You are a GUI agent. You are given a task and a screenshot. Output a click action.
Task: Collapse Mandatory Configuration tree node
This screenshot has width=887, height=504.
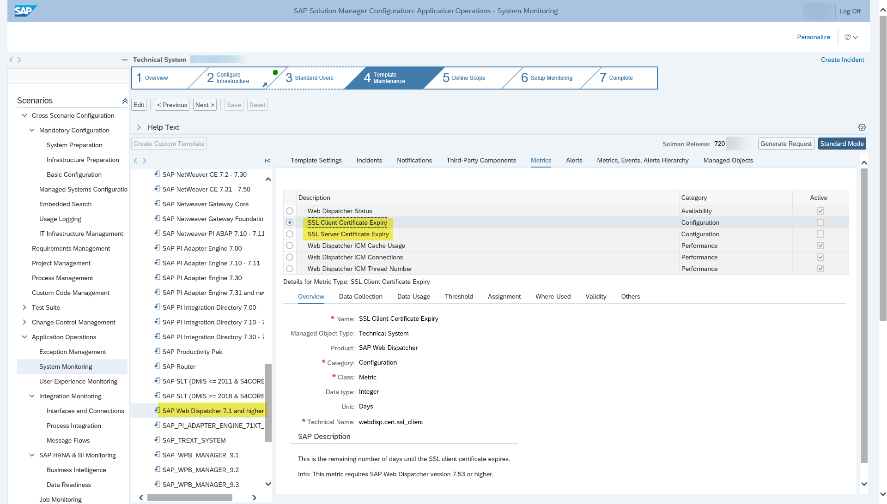pyautogui.click(x=32, y=130)
